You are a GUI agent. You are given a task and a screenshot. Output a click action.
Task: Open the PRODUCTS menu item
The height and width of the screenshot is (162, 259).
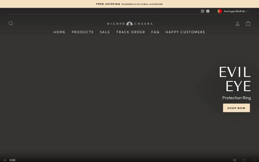click(x=83, y=32)
